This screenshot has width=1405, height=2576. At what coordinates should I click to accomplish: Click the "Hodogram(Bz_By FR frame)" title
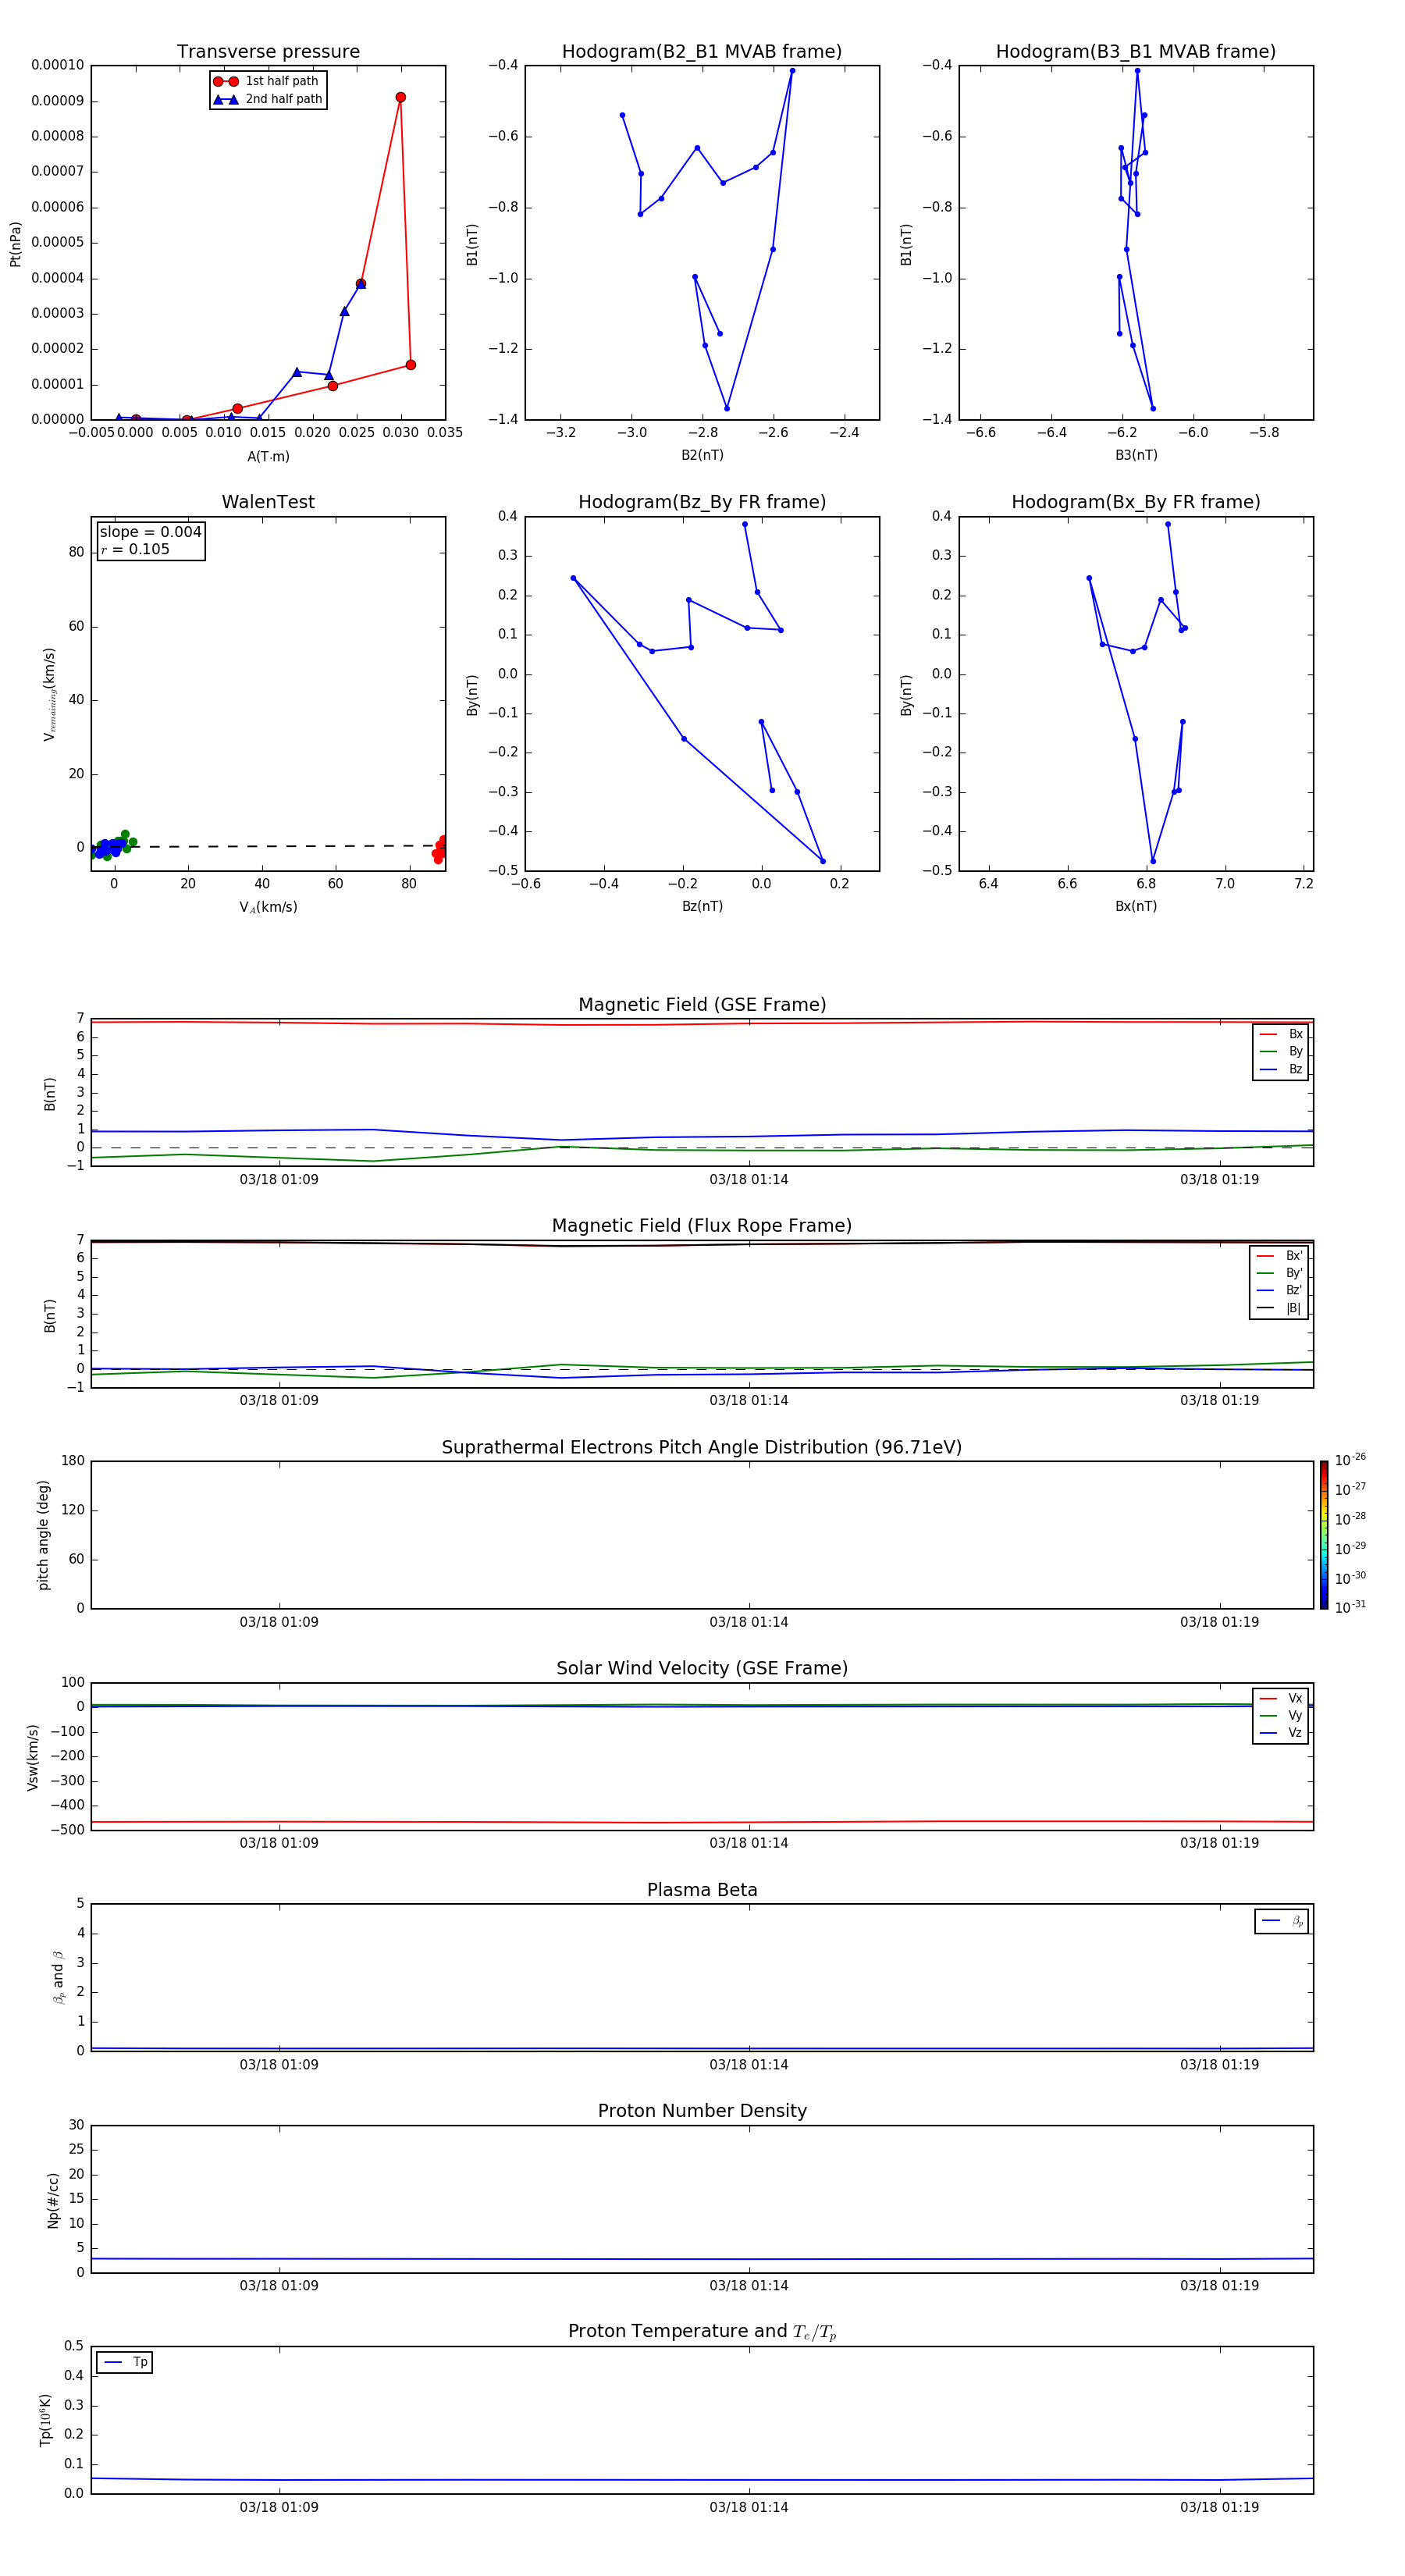coord(702,502)
